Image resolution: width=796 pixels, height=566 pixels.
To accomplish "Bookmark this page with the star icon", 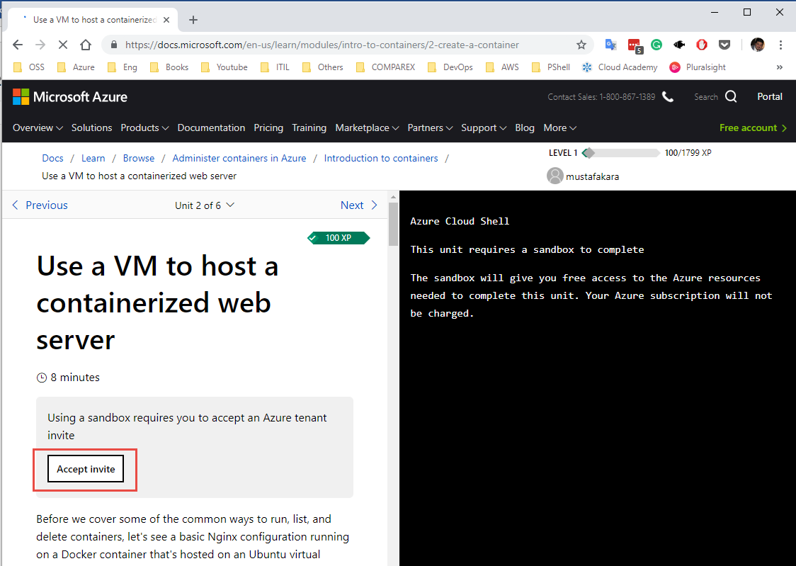I will point(581,45).
